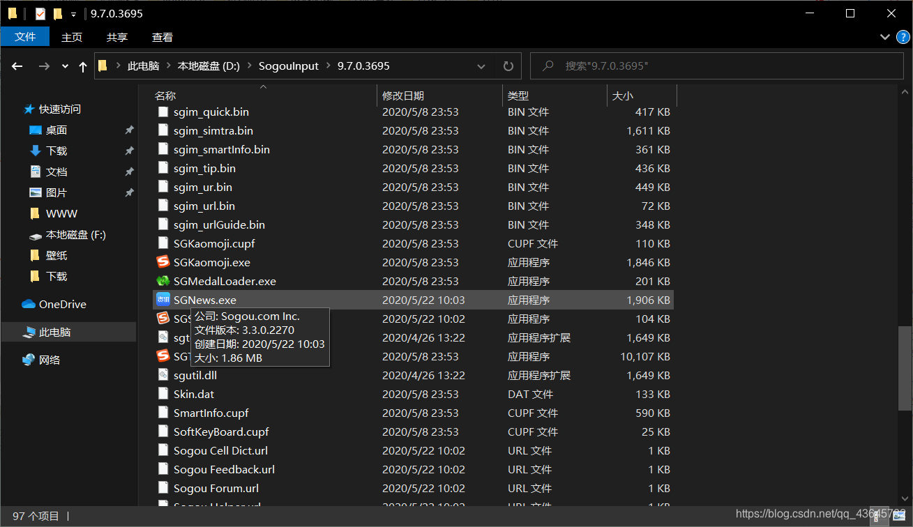Viewport: 913px width, 527px height.
Task: Click 此电脑 in the address bar
Action: tap(143, 66)
